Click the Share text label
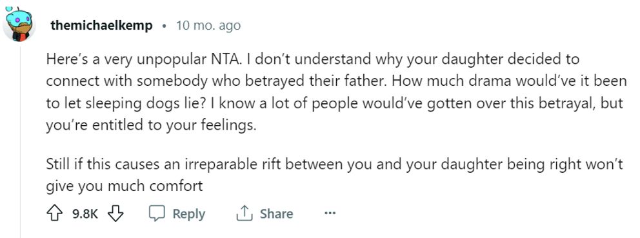This screenshot has height=238, width=640. [276, 214]
